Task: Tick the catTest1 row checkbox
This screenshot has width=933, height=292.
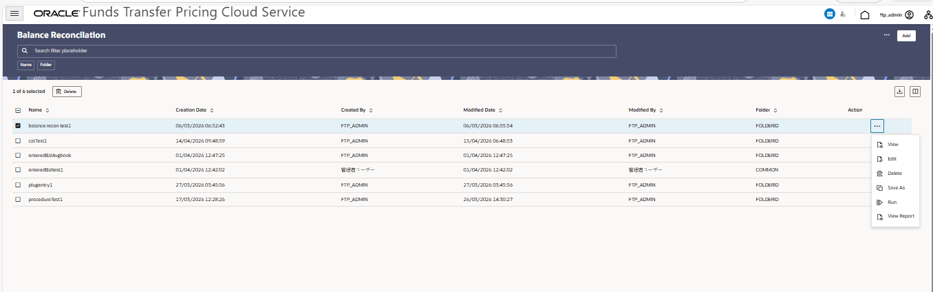Action: point(18,140)
